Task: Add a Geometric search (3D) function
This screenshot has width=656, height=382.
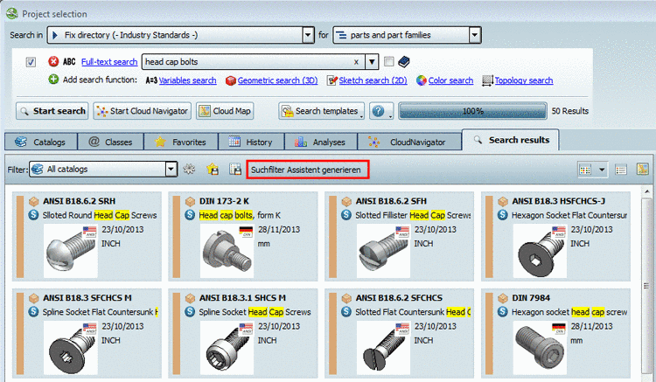Action: 278,80
